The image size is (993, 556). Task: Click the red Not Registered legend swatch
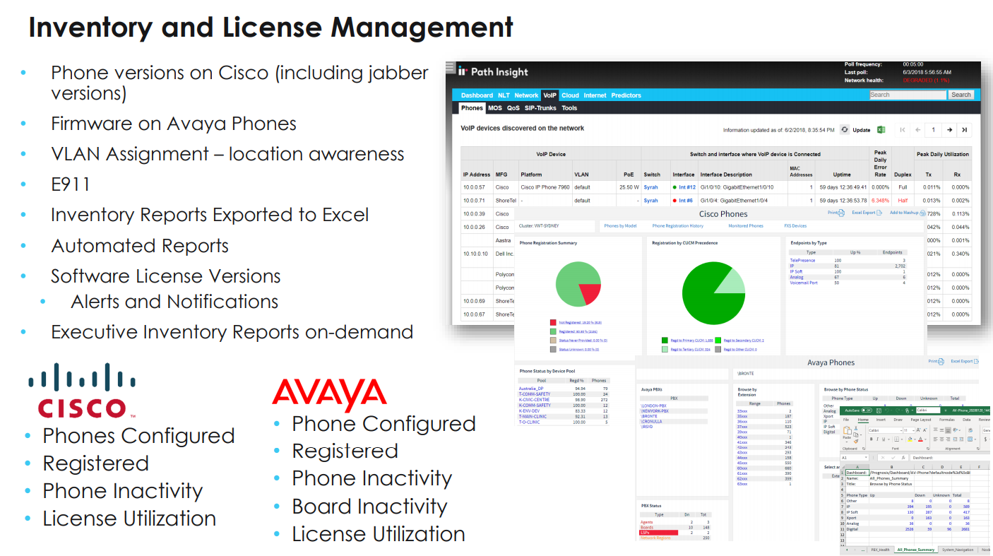click(x=553, y=321)
